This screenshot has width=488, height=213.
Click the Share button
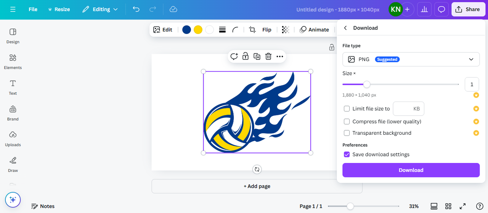[x=468, y=9]
